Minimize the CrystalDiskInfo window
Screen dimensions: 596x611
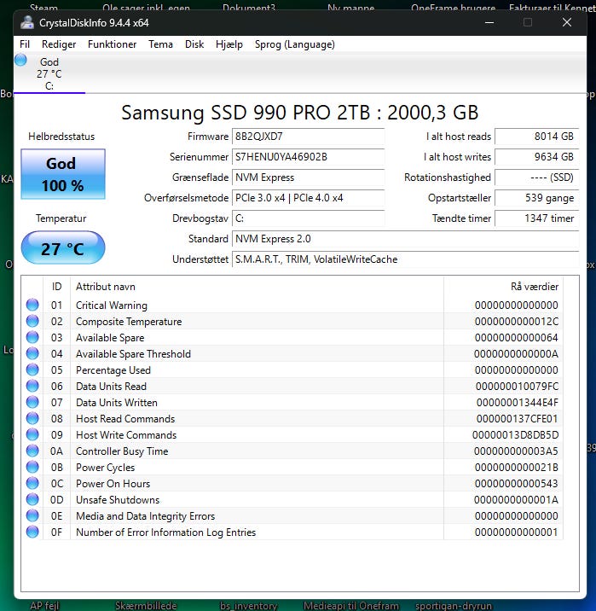489,22
